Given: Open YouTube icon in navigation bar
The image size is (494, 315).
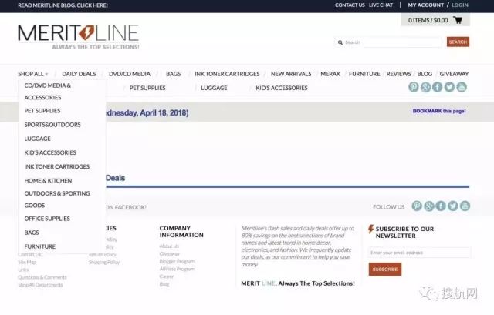Looking at the screenshot, I should 462,87.
